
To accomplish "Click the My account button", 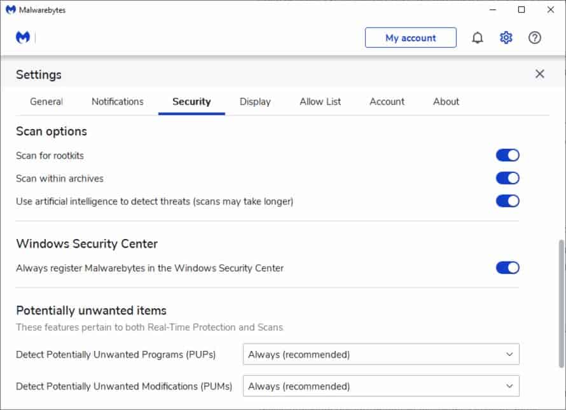I will click(x=411, y=38).
